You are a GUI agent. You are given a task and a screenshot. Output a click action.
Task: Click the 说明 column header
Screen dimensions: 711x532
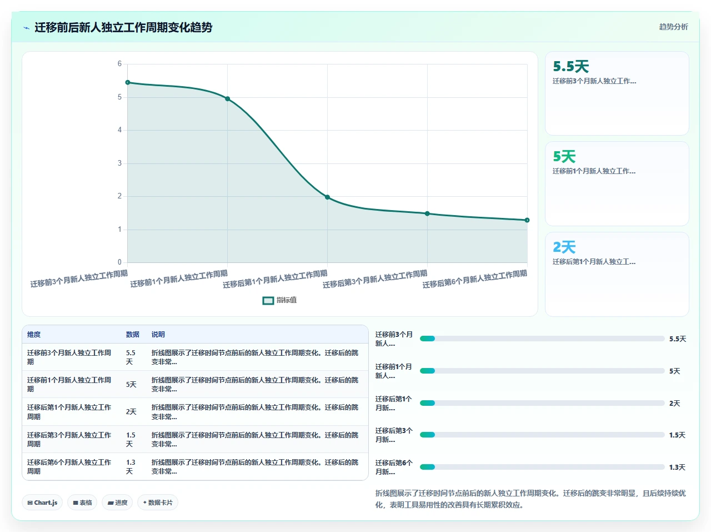click(158, 335)
